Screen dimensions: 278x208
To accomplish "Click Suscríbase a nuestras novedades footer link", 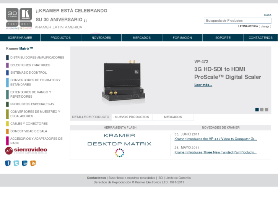I will coord(132,178).
